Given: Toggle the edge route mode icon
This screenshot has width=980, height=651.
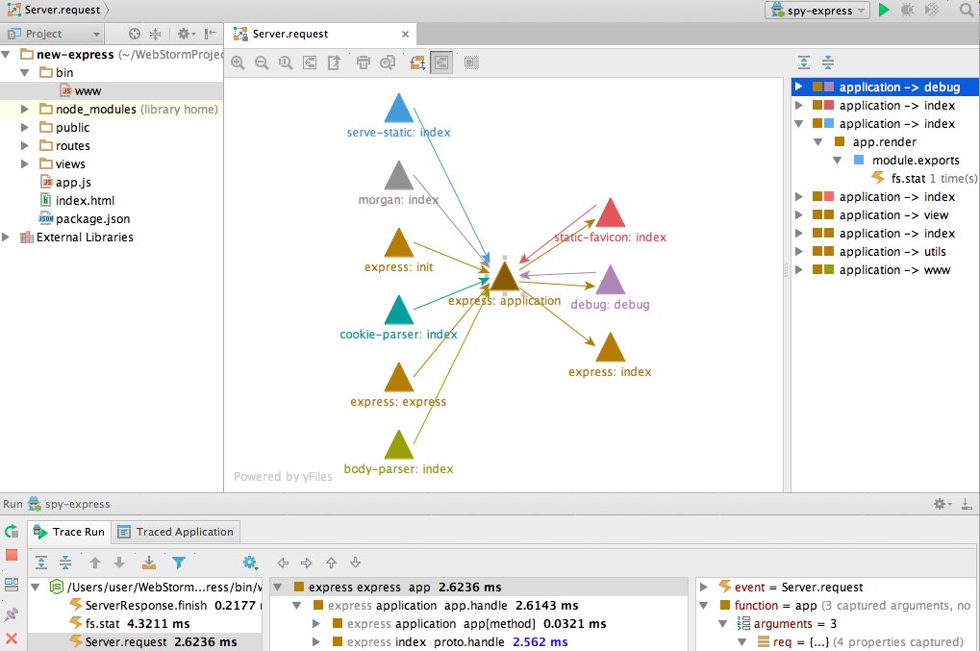Looking at the screenshot, I should coord(418,63).
